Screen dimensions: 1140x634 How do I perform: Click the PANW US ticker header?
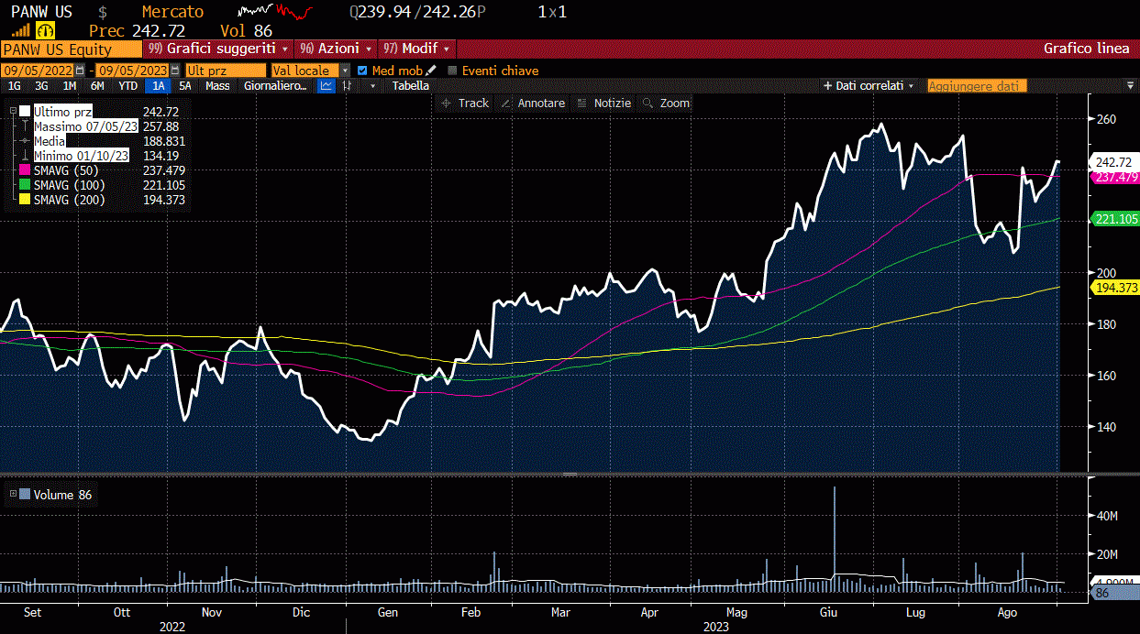pos(41,12)
